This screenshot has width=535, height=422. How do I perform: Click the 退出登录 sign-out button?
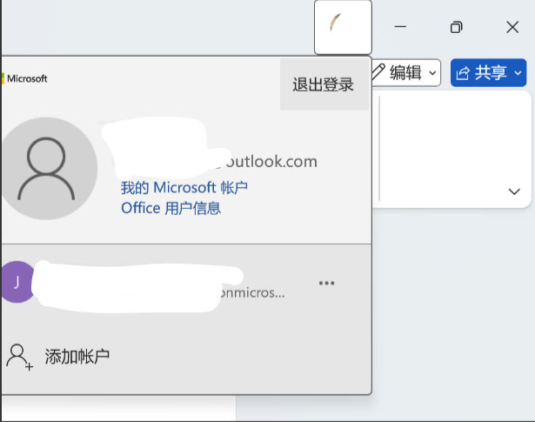tap(324, 84)
